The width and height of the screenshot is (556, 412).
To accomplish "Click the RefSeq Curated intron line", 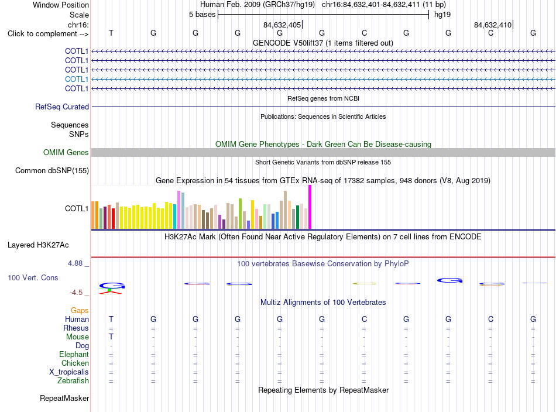I will [323, 107].
